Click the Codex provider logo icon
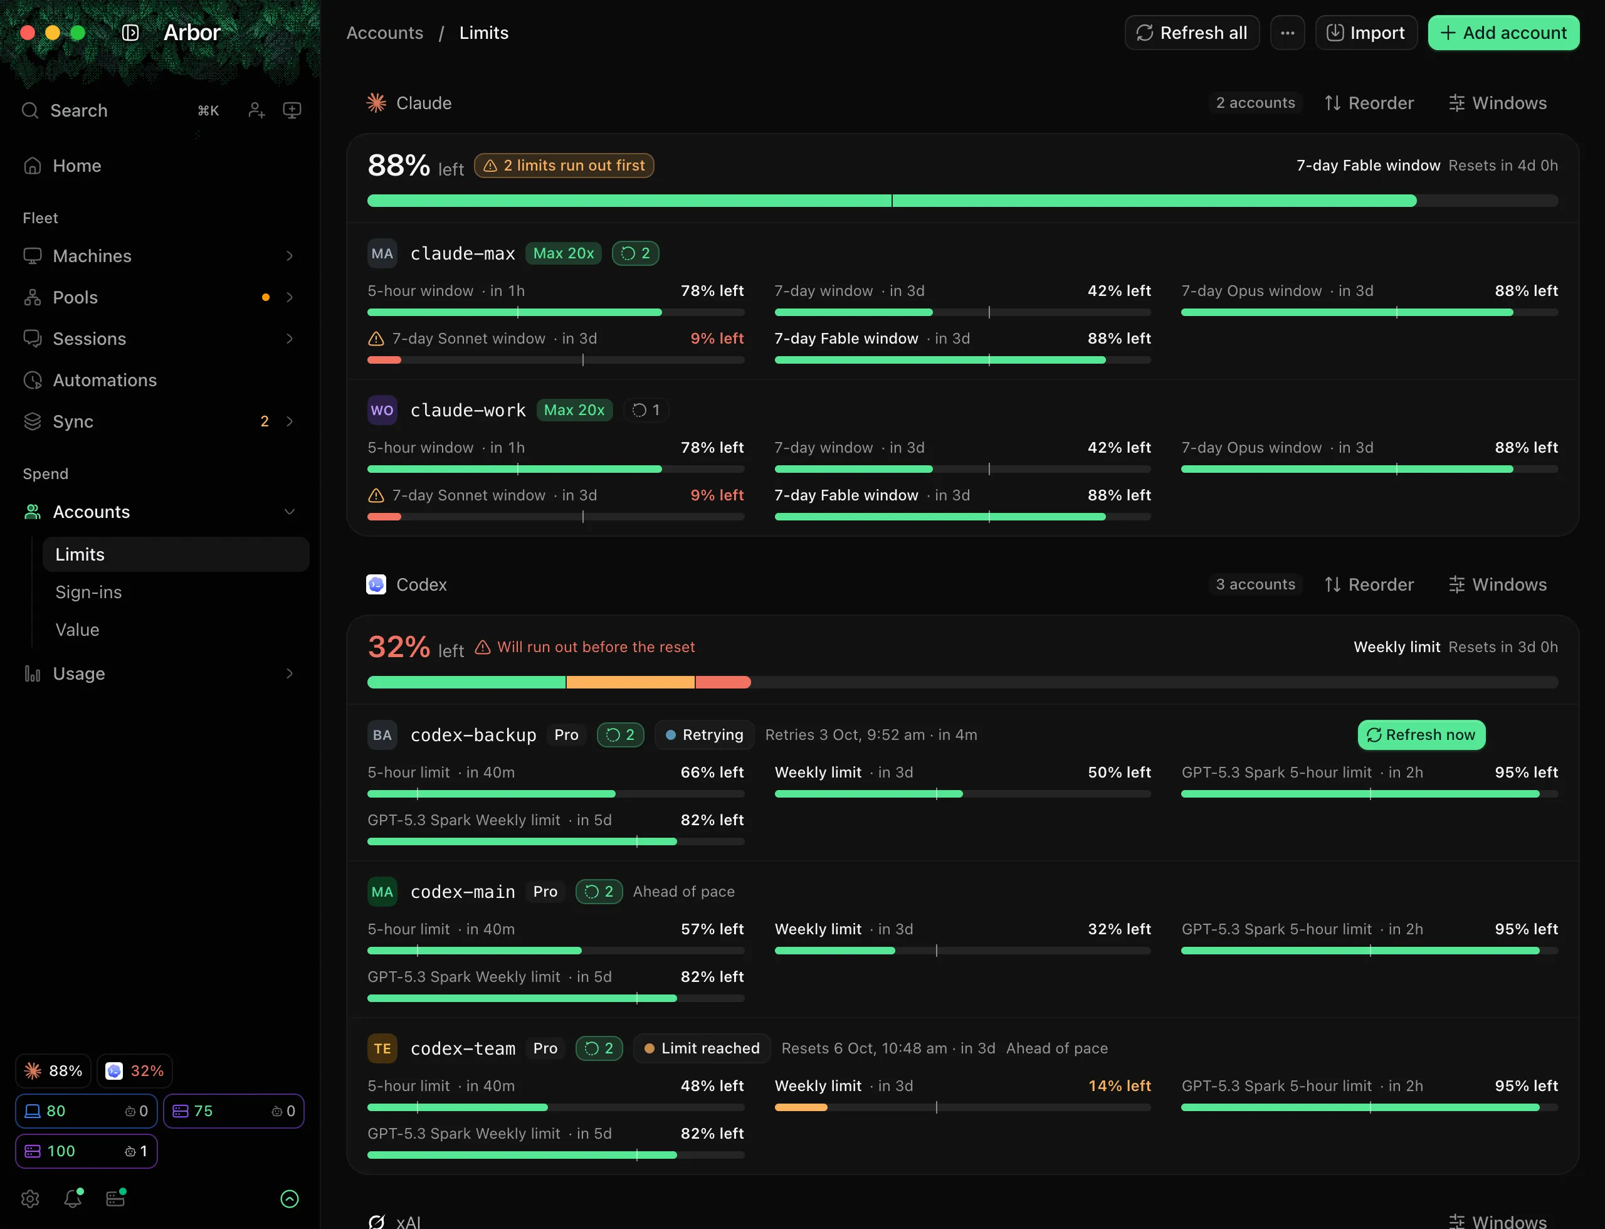 click(x=376, y=584)
